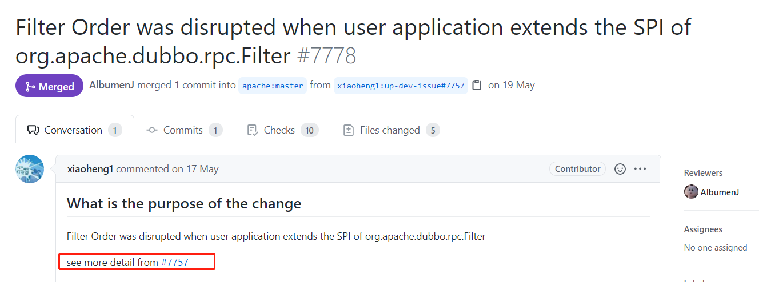Switch to the Commits tab
The height and width of the screenshot is (282, 759).
pos(183,130)
